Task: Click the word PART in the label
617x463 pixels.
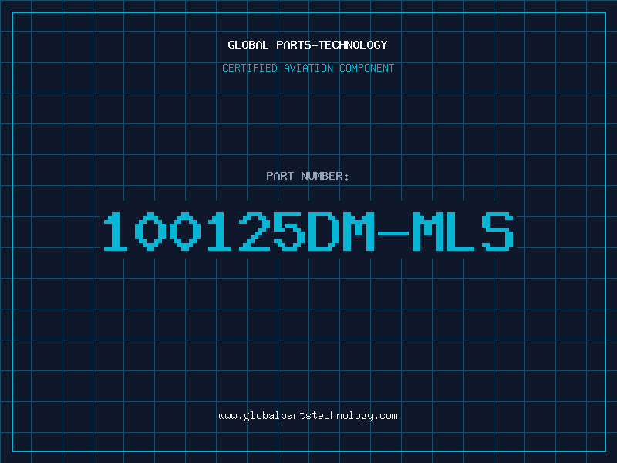Action: point(280,176)
